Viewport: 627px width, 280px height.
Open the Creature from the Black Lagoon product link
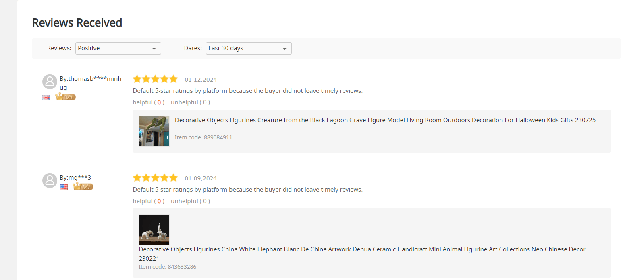[x=384, y=120]
